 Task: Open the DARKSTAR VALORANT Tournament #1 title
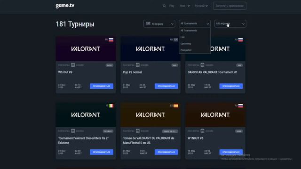click(213, 72)
